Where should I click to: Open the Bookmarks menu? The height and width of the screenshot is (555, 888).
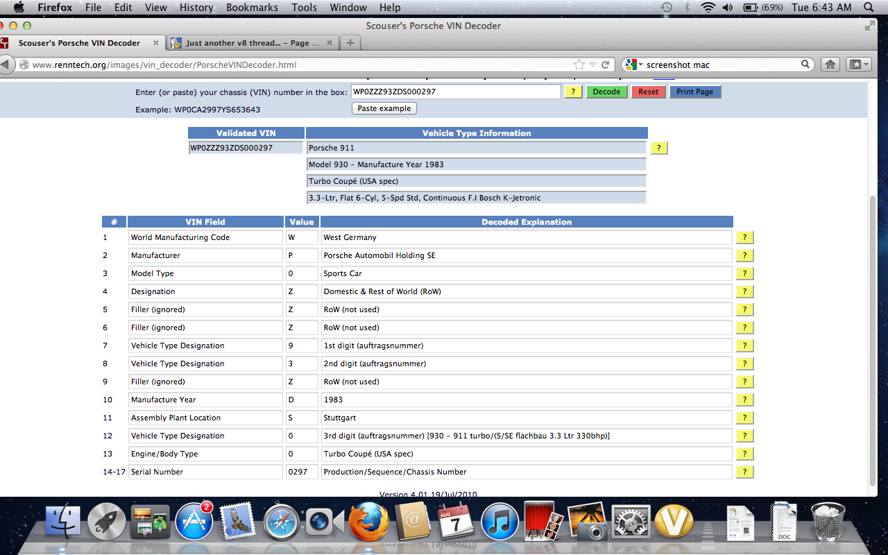(x=252, y=8)
